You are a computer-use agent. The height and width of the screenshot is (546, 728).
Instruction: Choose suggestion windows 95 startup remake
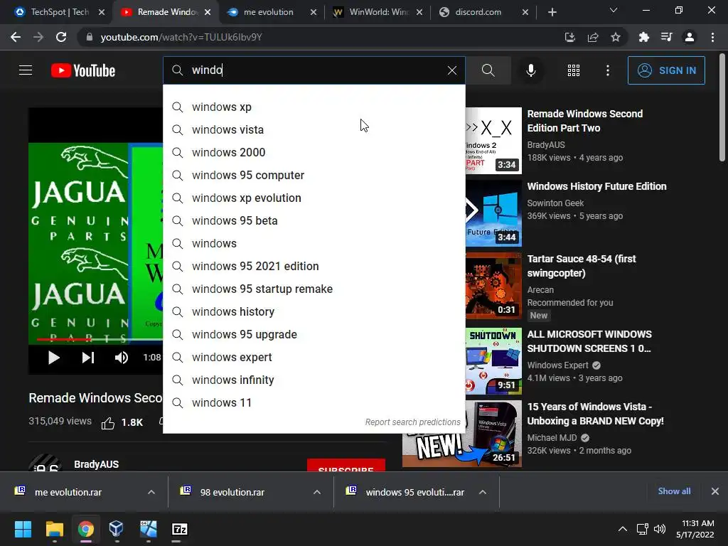pos(314,289)
